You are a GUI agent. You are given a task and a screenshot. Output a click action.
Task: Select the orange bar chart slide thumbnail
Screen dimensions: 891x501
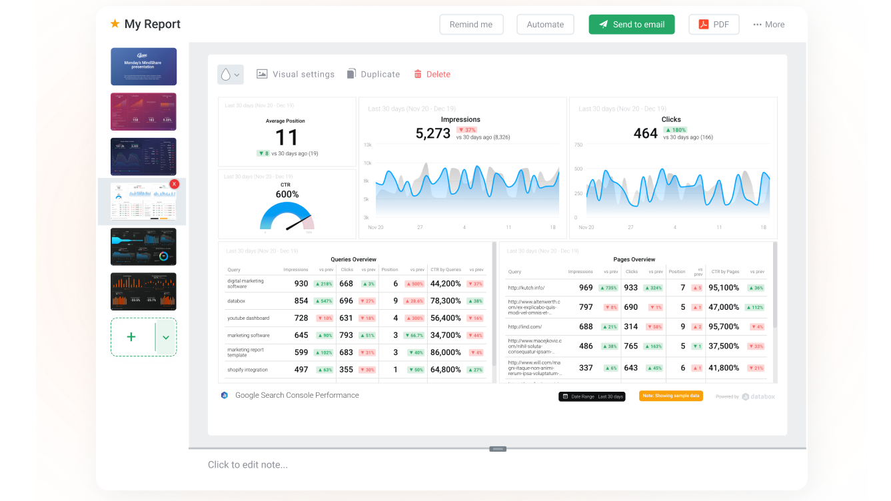click(143, 291)
